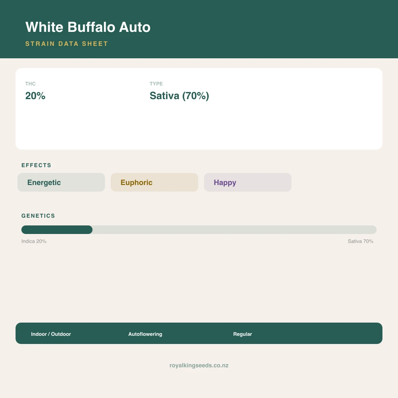Screen dimensions: 398x398
Task: Select Autoflowering in footer bar
Action: pyautogui.click(x=145, y=334)
